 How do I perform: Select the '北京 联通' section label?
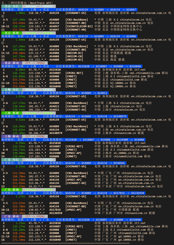12,33
